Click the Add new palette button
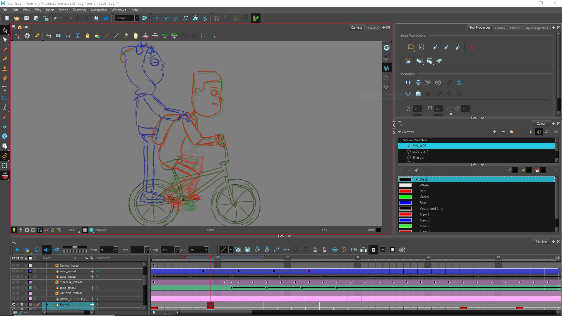 pyautogui.click(x=494, y=132)
